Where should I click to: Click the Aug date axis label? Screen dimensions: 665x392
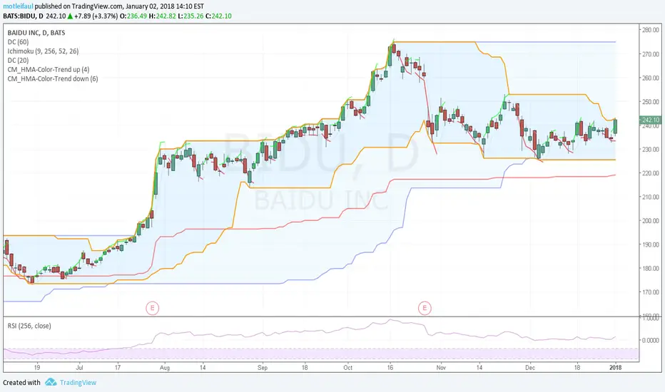(165, 368)
